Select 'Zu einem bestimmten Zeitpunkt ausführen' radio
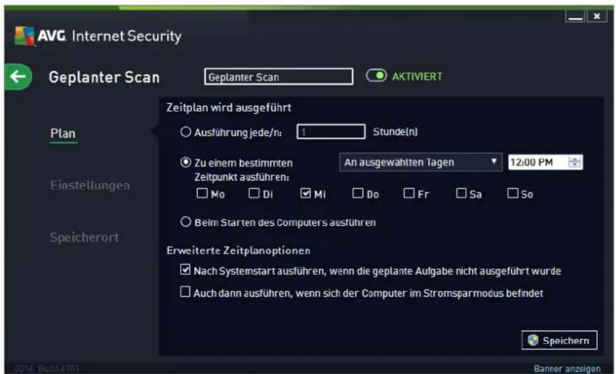 tap(186, 162)
